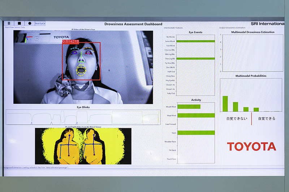The width and height of the screenshot is (289, 192).
Task: Click the Reset EyeCal button
Action: click(40, 23)
